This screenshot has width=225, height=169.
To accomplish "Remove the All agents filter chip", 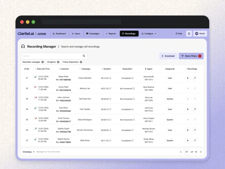I will click(58, 62).
